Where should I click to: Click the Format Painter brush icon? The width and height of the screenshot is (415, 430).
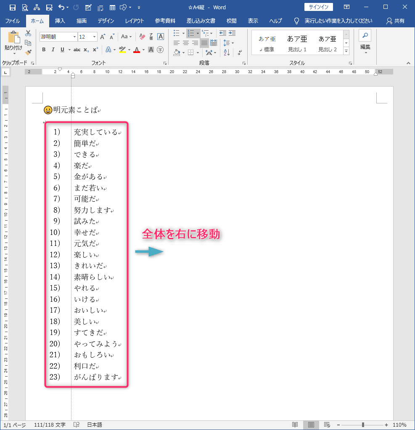[28, 53]
